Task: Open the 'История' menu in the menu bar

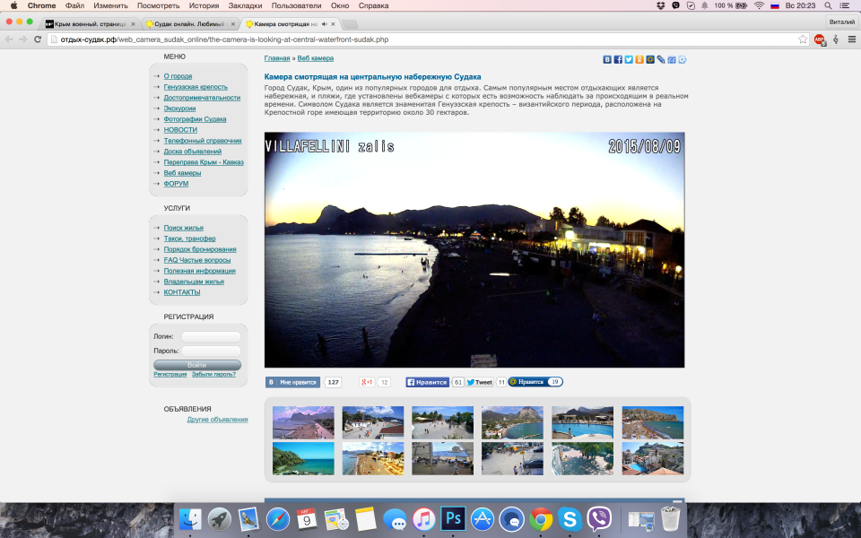Action: pos(204,5)
